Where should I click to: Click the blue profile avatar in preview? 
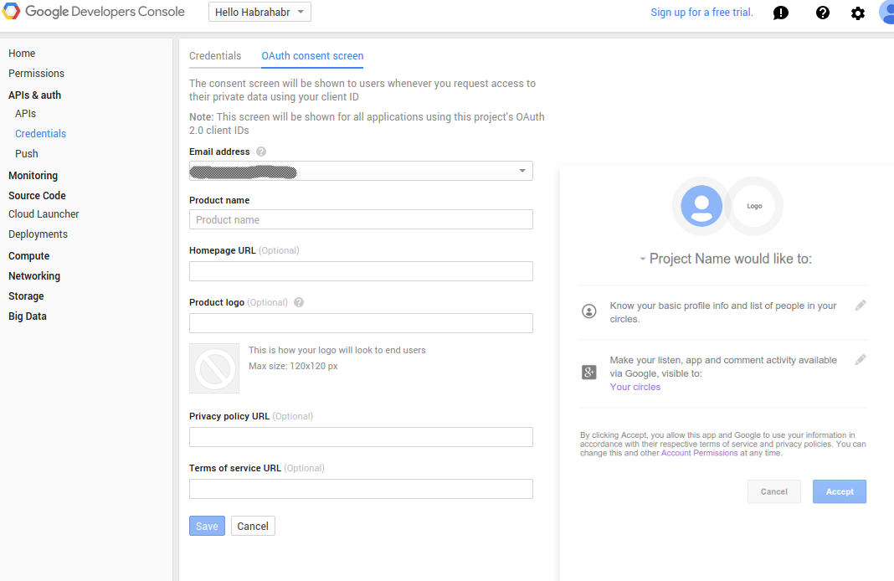click(701, 206)
